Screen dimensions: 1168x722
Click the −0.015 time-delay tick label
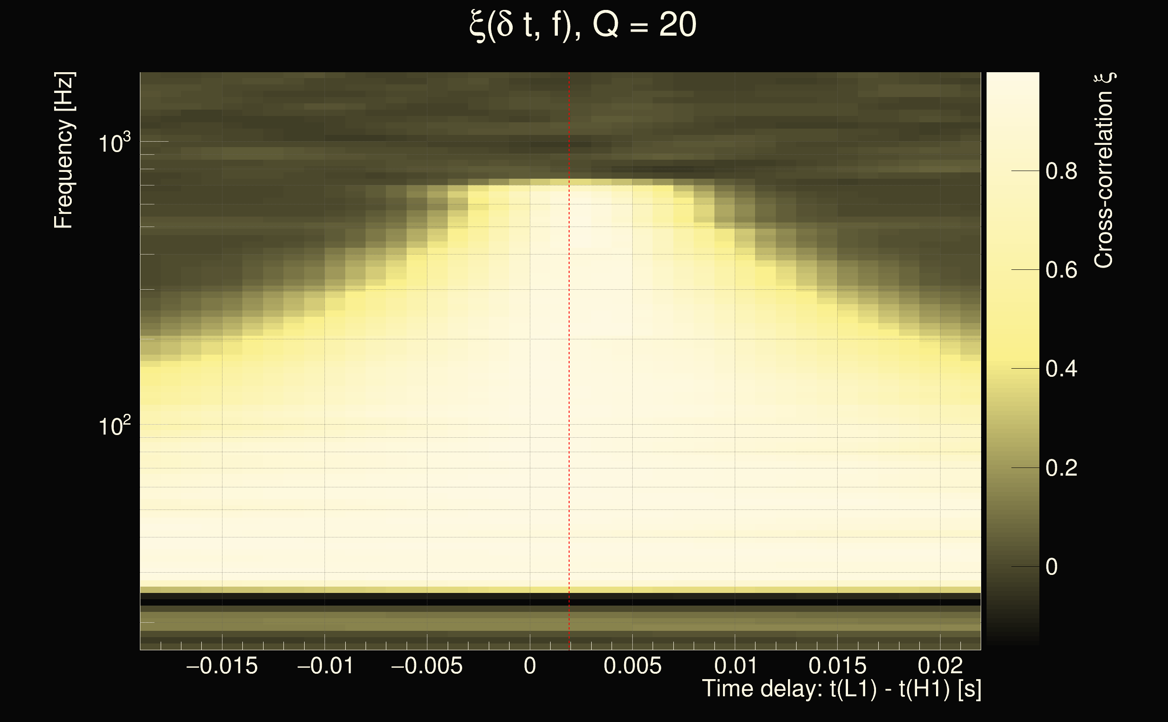[222, 666]
